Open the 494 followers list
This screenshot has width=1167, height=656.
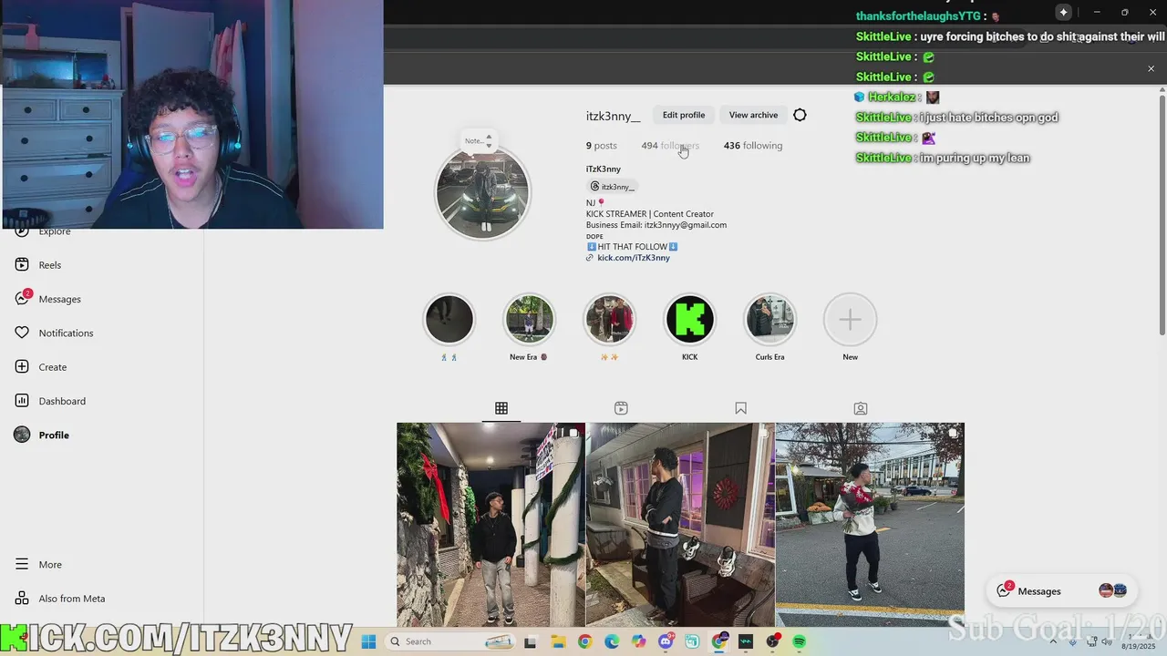pyautogui.click(x=670, y=146)
